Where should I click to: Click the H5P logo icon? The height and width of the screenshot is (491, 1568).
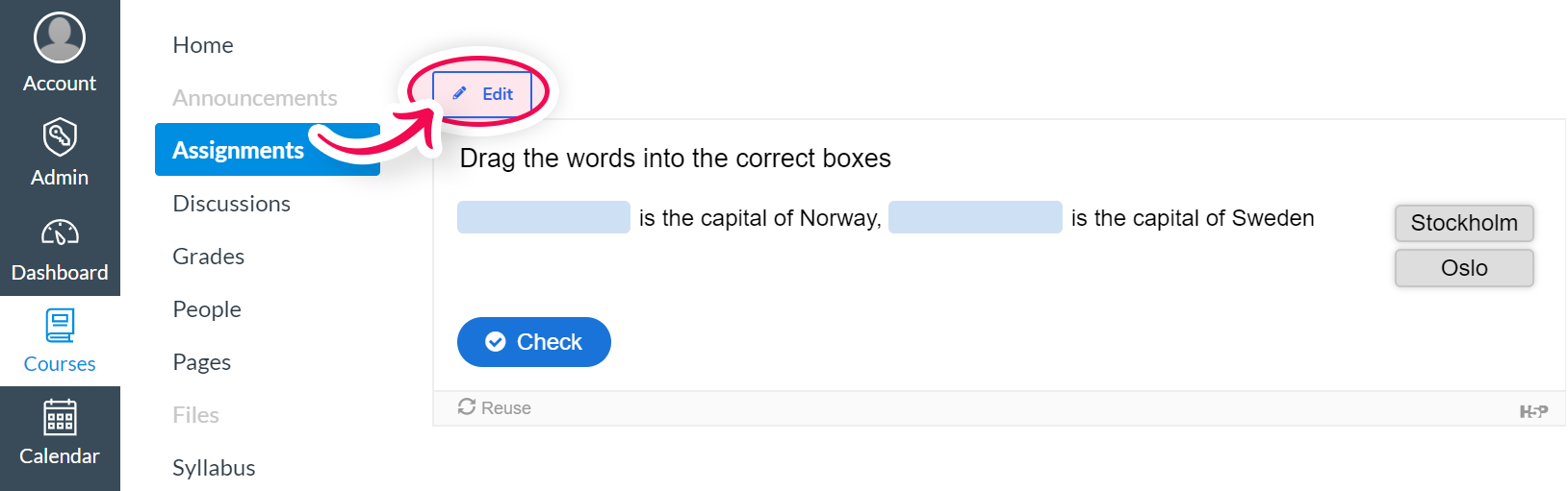click(x=1533, y=411)
